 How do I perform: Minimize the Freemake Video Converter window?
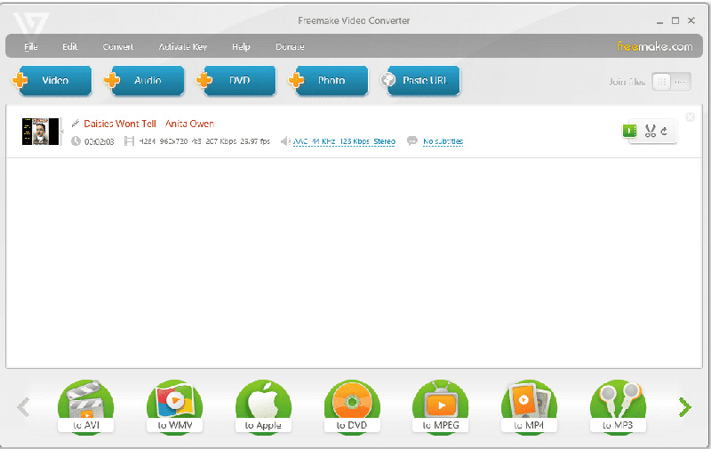(659, 21)
